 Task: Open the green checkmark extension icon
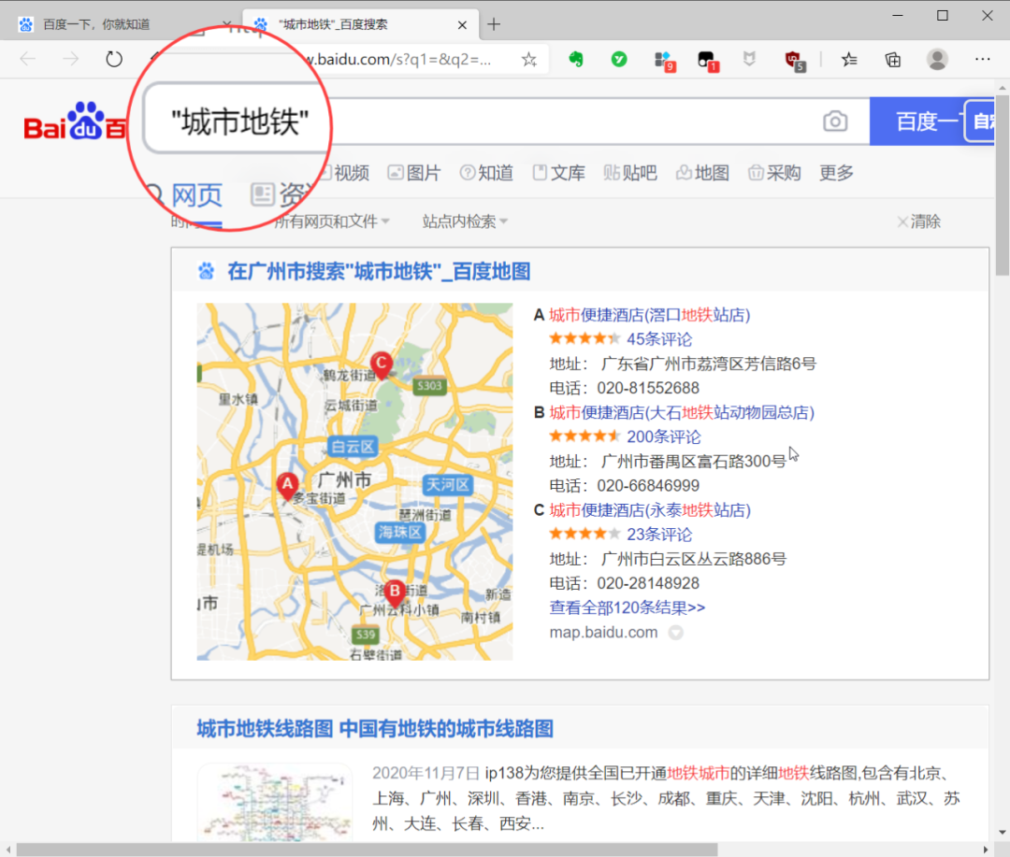pyautogui.click(x=619, y=60)
